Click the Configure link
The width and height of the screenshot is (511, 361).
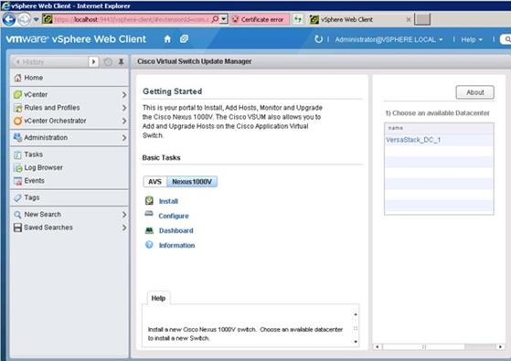(174, 216)
